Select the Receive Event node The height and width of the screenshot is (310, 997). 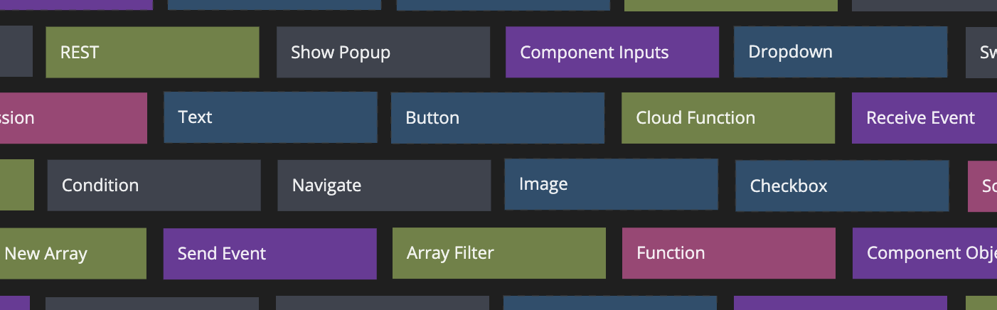[924, 118]
